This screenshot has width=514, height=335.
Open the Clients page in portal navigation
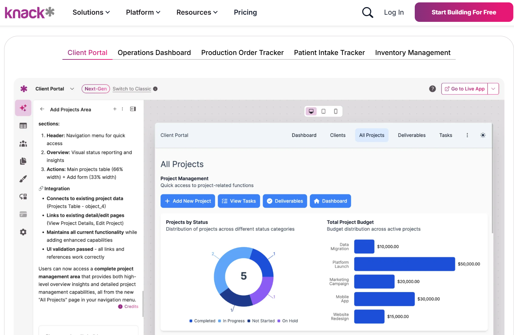[338, 135]
